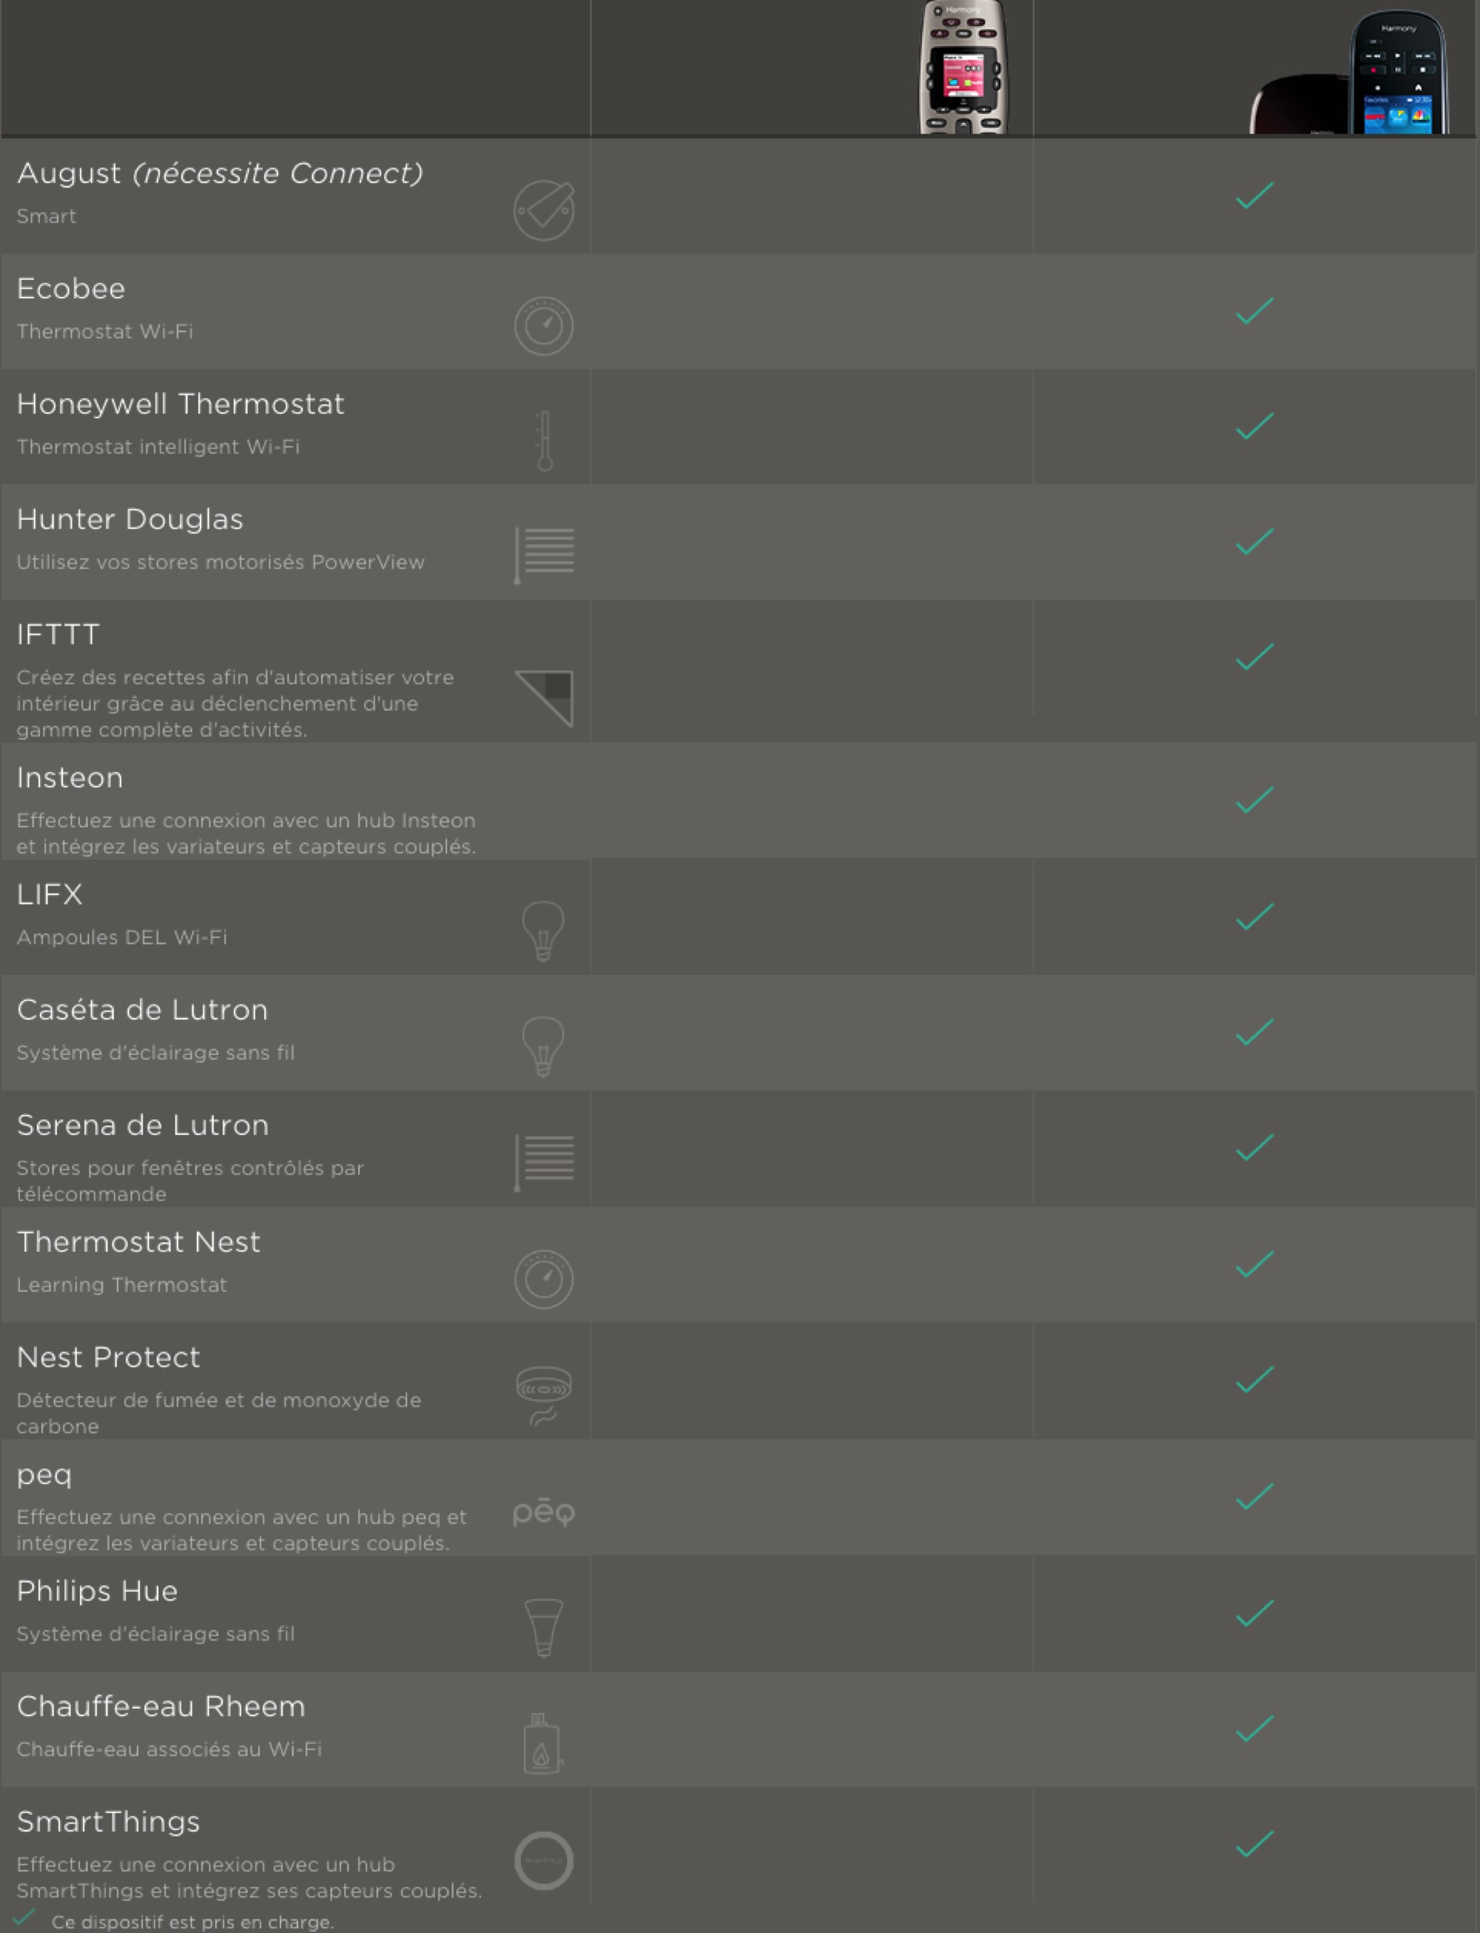Click the Insteon title text
The image size is (1480, 1933).
coord(70,777)
